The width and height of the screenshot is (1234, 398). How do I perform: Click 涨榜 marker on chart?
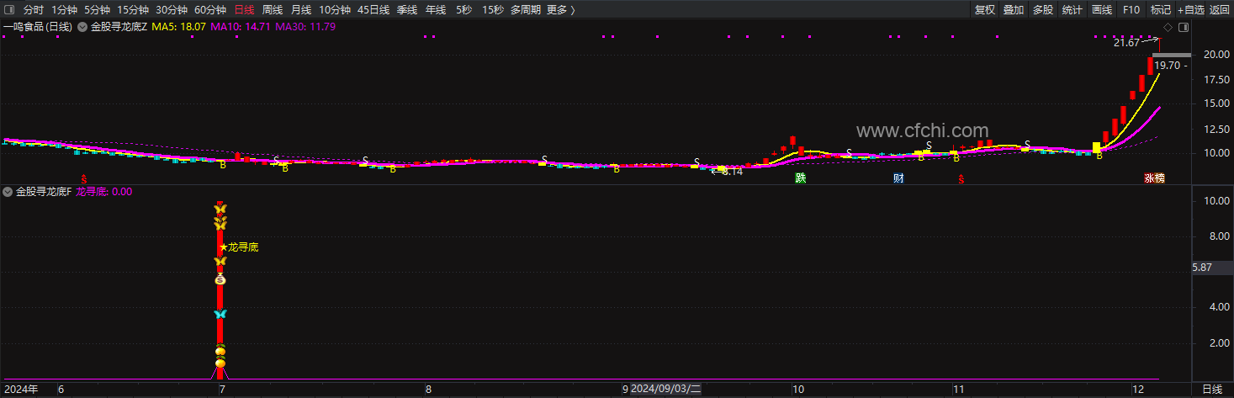1154,178
